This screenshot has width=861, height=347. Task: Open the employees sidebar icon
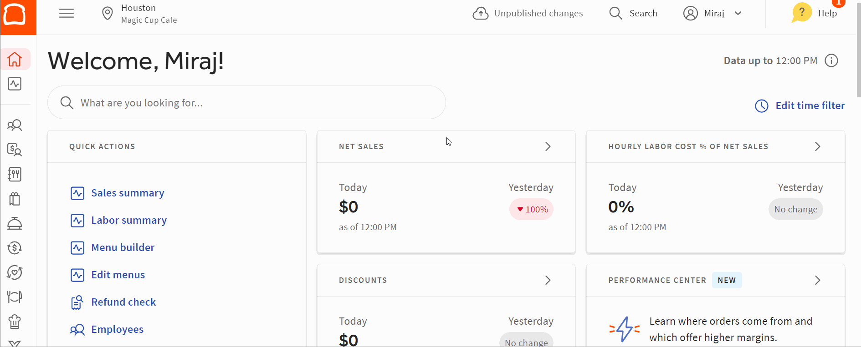tap(15, 125)
